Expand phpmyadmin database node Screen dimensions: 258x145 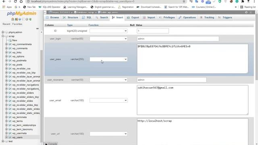point(3,32)
